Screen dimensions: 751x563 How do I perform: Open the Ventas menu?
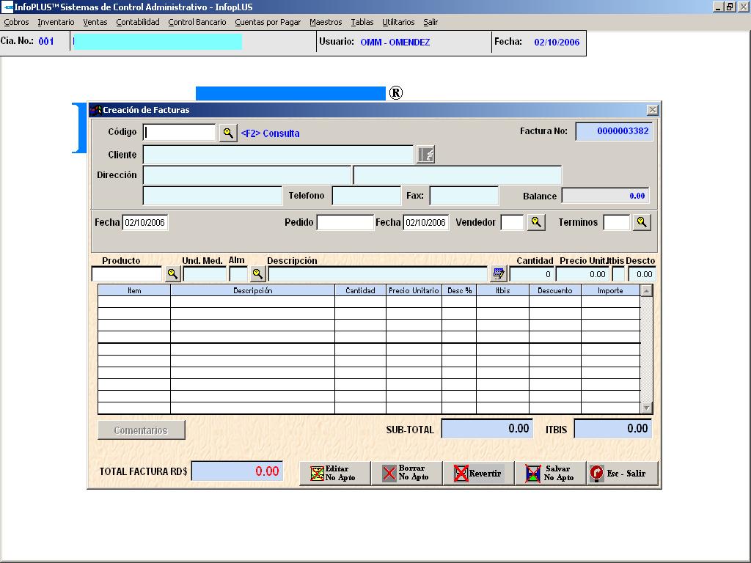click(95, 22)
